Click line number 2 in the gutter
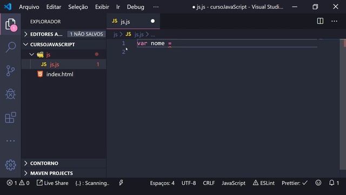 click(x=124, y=52)
